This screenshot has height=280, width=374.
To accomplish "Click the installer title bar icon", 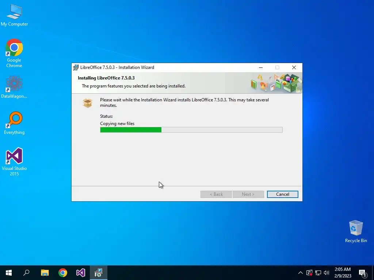I will point(76,67).
